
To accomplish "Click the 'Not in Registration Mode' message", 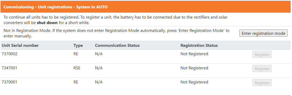I will [116, 33].
